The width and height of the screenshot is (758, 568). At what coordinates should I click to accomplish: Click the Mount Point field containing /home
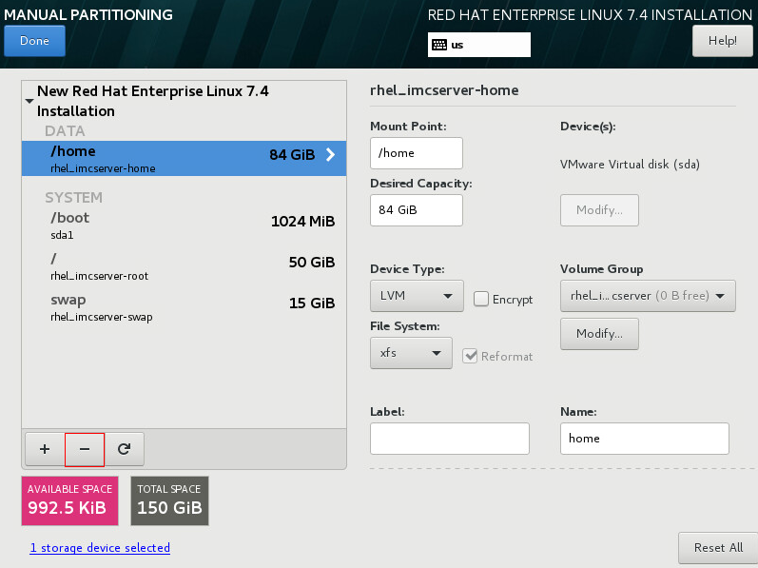[417, 153]
